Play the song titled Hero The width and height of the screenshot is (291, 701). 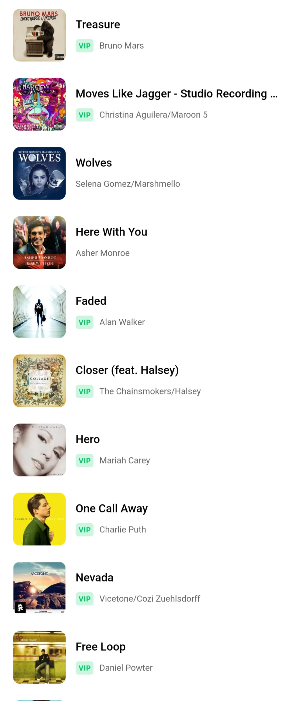pyautogui.click(x=88, y=439)
